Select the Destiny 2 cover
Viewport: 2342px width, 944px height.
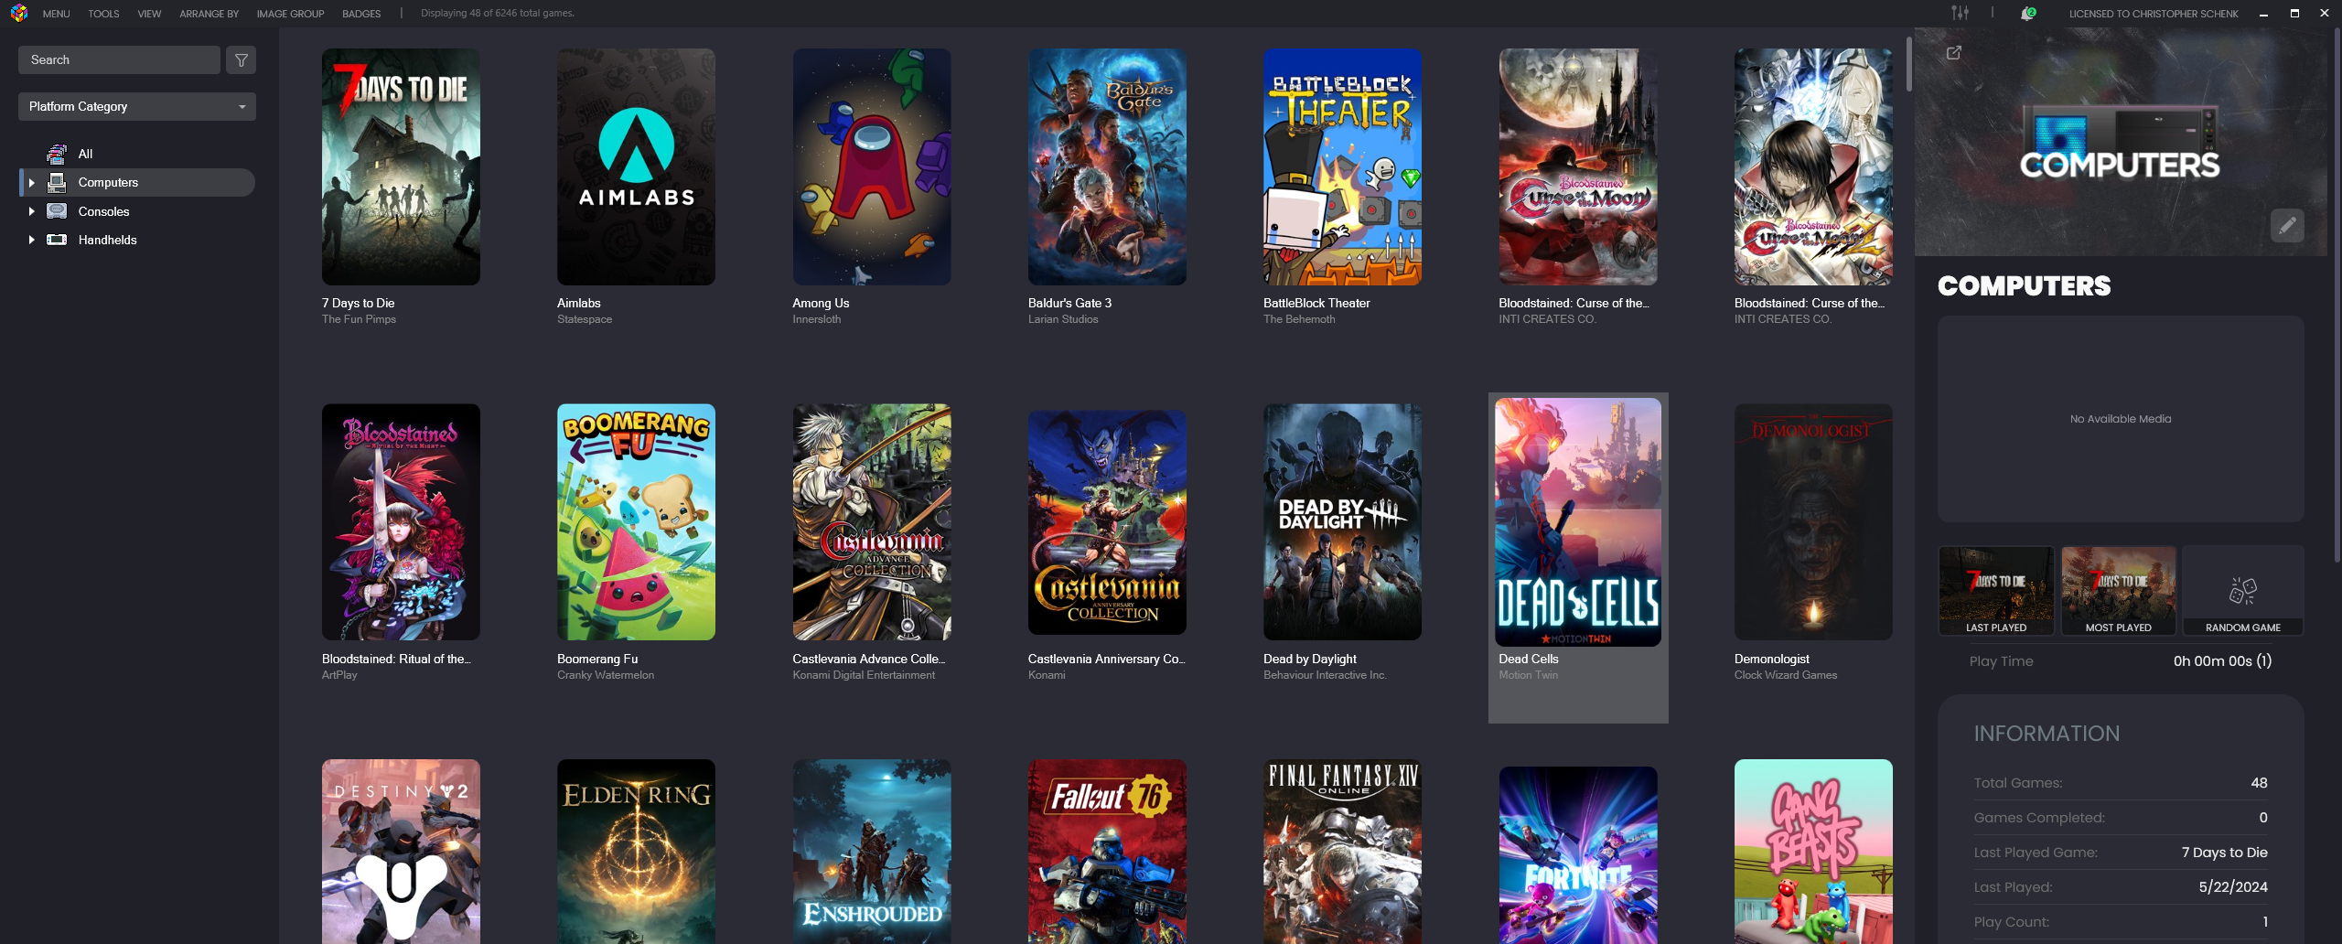(x=401, y=852)
